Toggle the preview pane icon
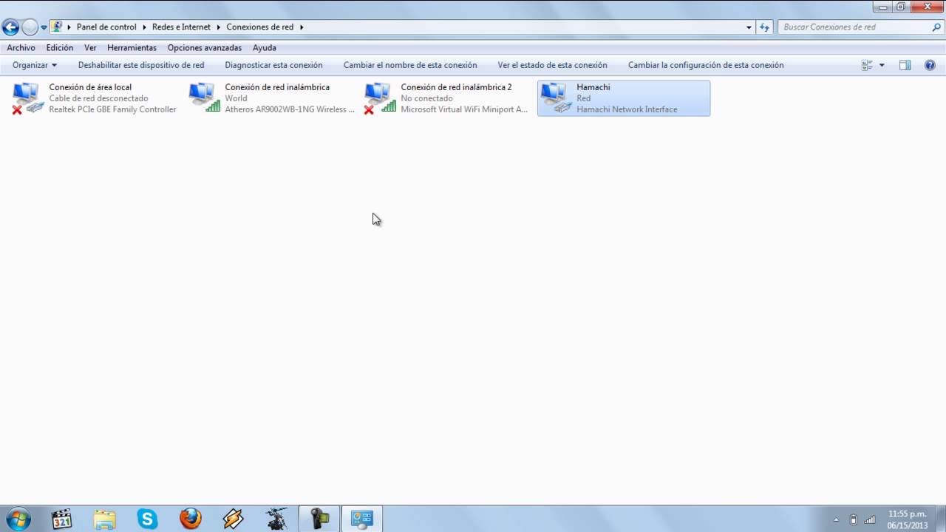This screenshot has height=532, width=946. tap(905, 65)
